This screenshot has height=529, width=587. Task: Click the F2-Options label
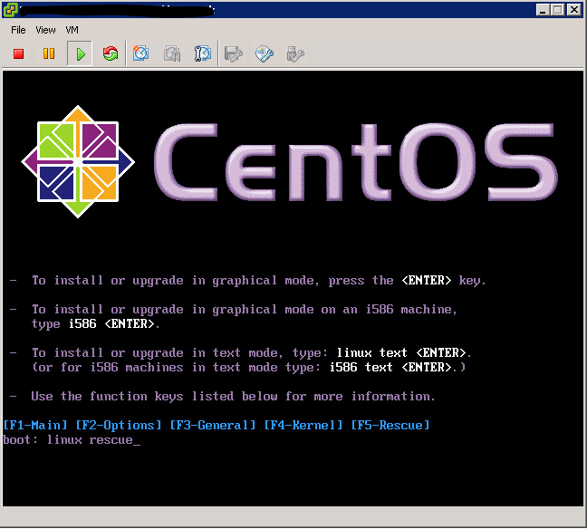[119, 426]
